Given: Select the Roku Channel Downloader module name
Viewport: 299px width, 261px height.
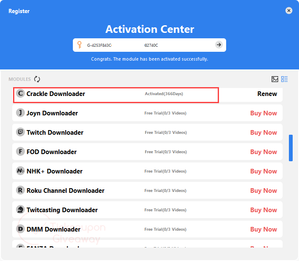Looking at the screenshot, I should click(65, 191).
